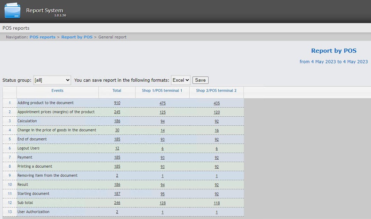Viewport: 371px width, 219px height.
Task: Open Shop 2 value 16 for price change
Action: [217, 130]
